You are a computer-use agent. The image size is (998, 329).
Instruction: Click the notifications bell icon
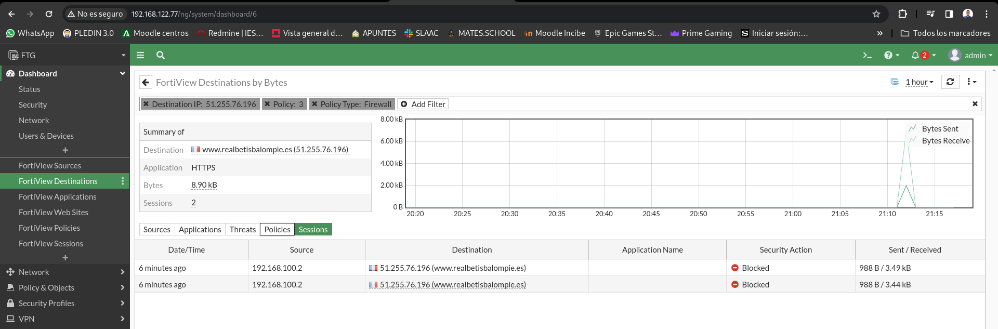click(915, 55)
